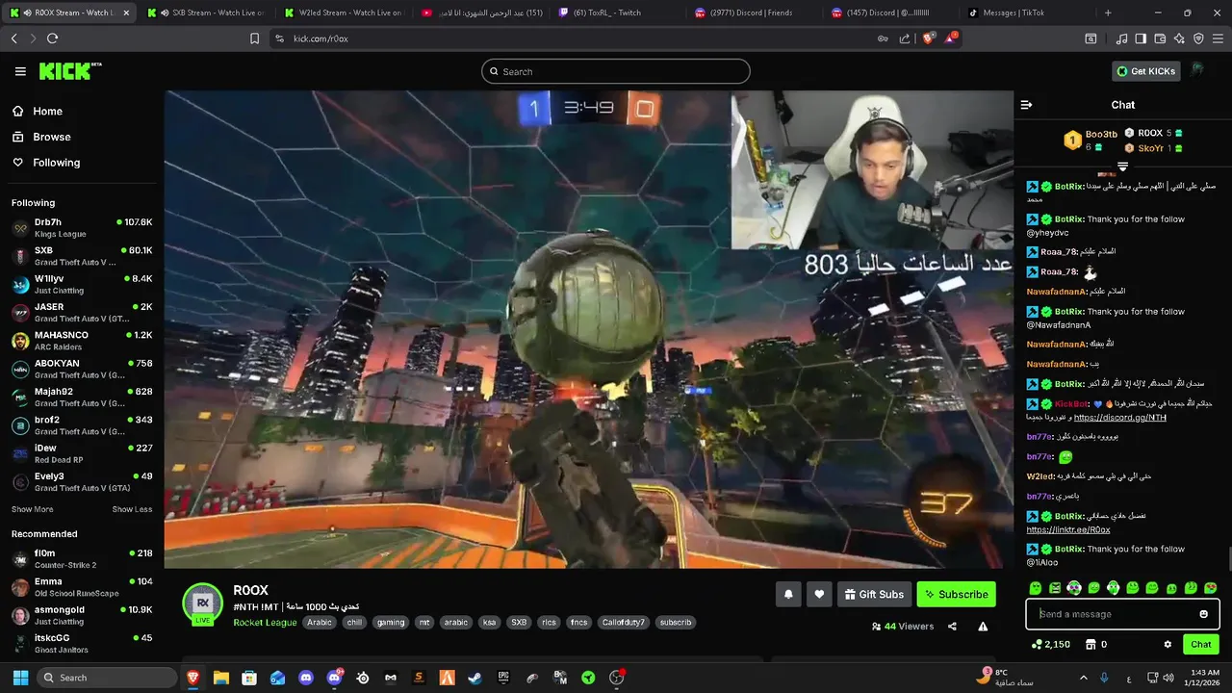Open the user profile avatar at top right

click(x=1197, y=70)
